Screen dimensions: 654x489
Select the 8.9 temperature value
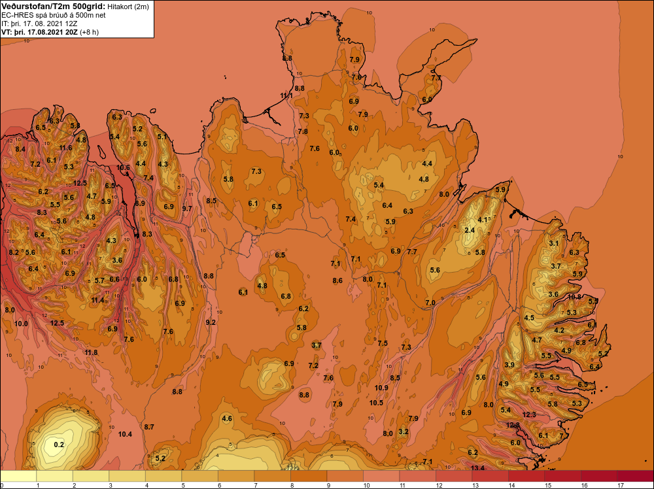(140, 203)
